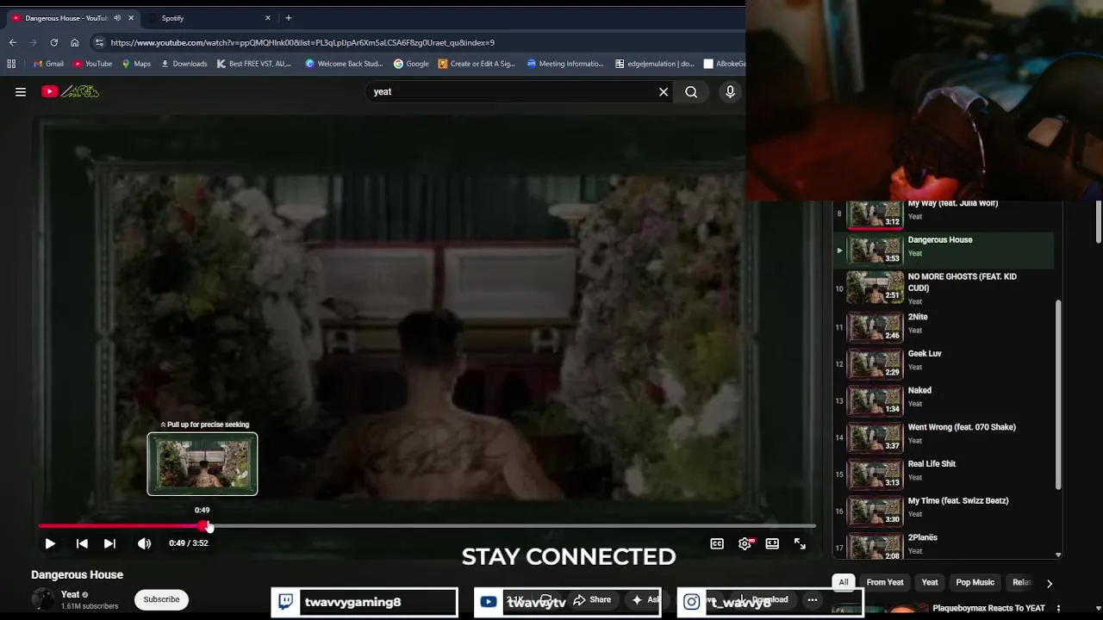1103x620 pixels.
Task: Open the Meeting Informatio... bookmark
Action: [565, 64]
